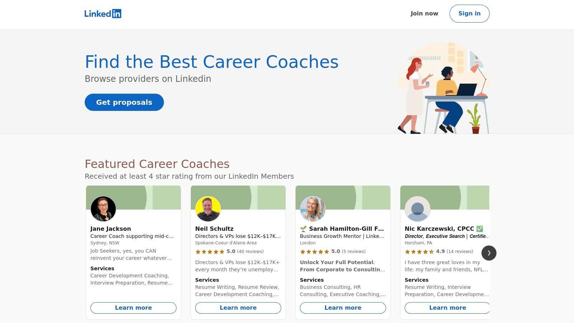Image resolution: width=574 pixels, height=323 pixels.
Task: Click Get proposals
Action: coord(124,102)
